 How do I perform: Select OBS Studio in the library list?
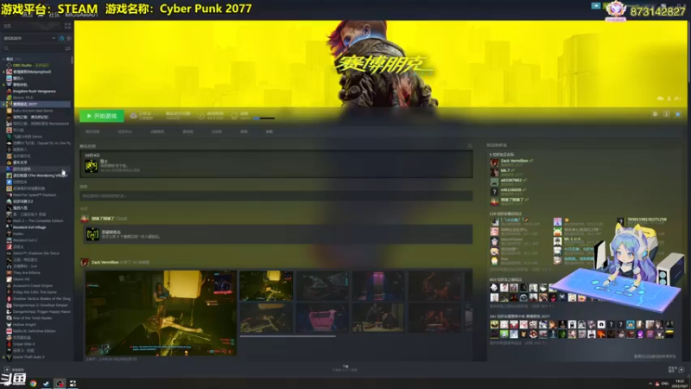(31, 66)
